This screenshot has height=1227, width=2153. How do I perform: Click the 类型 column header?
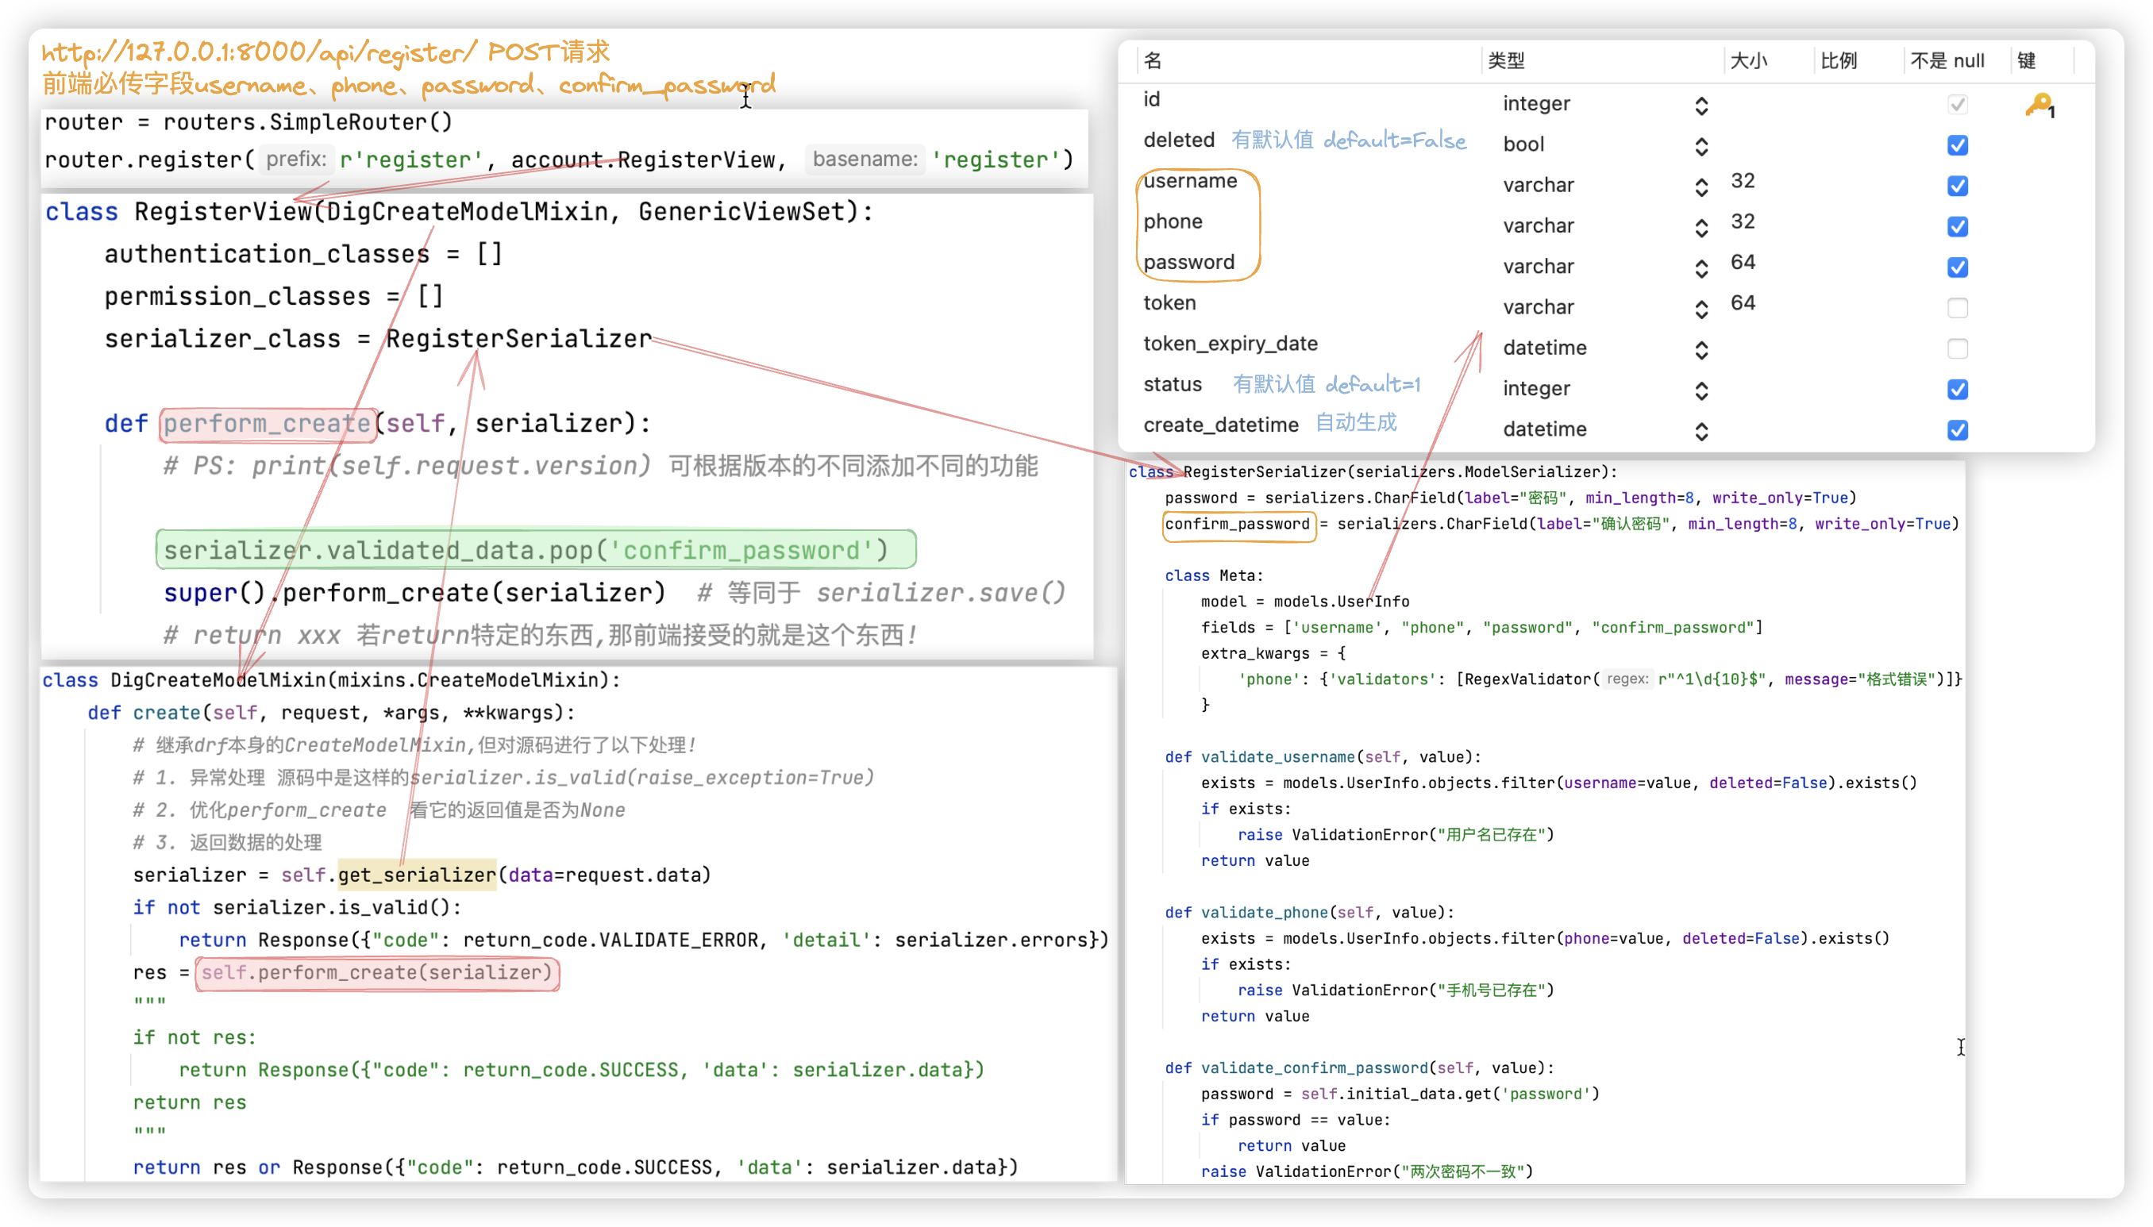click(1505, 60)
